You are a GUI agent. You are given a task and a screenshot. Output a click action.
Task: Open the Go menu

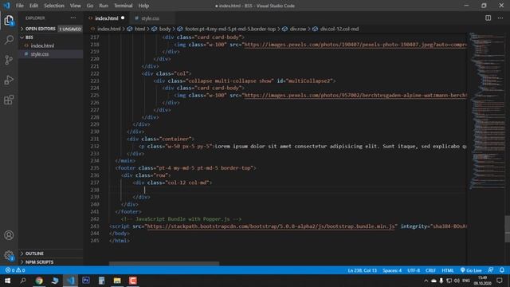point(90,6)
